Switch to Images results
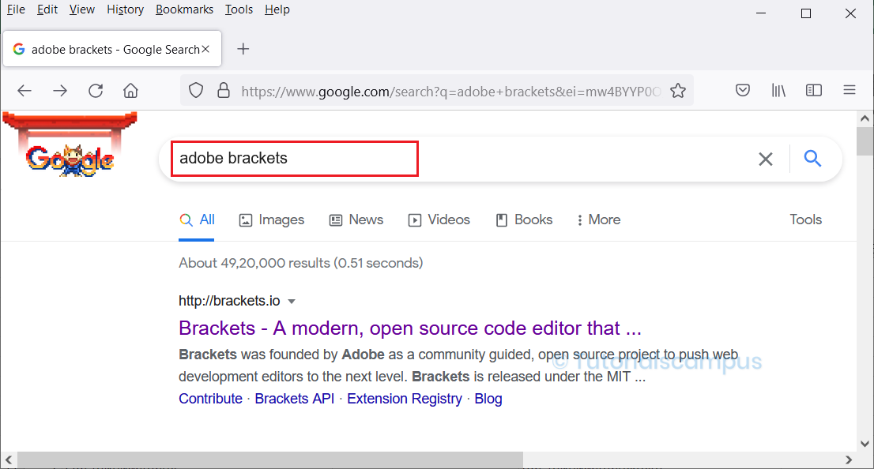This screenshot has width=874, height=469. pos(272,220)
